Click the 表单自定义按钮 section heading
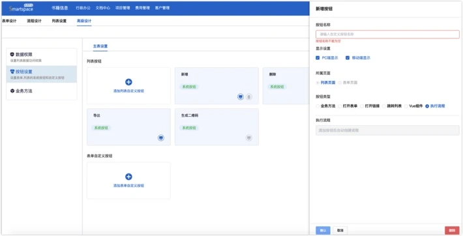 [100, 156]
